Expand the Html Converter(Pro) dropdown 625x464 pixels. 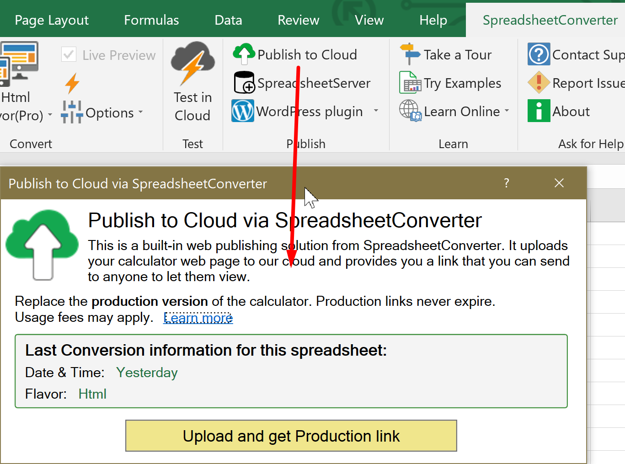click(50, 115)
